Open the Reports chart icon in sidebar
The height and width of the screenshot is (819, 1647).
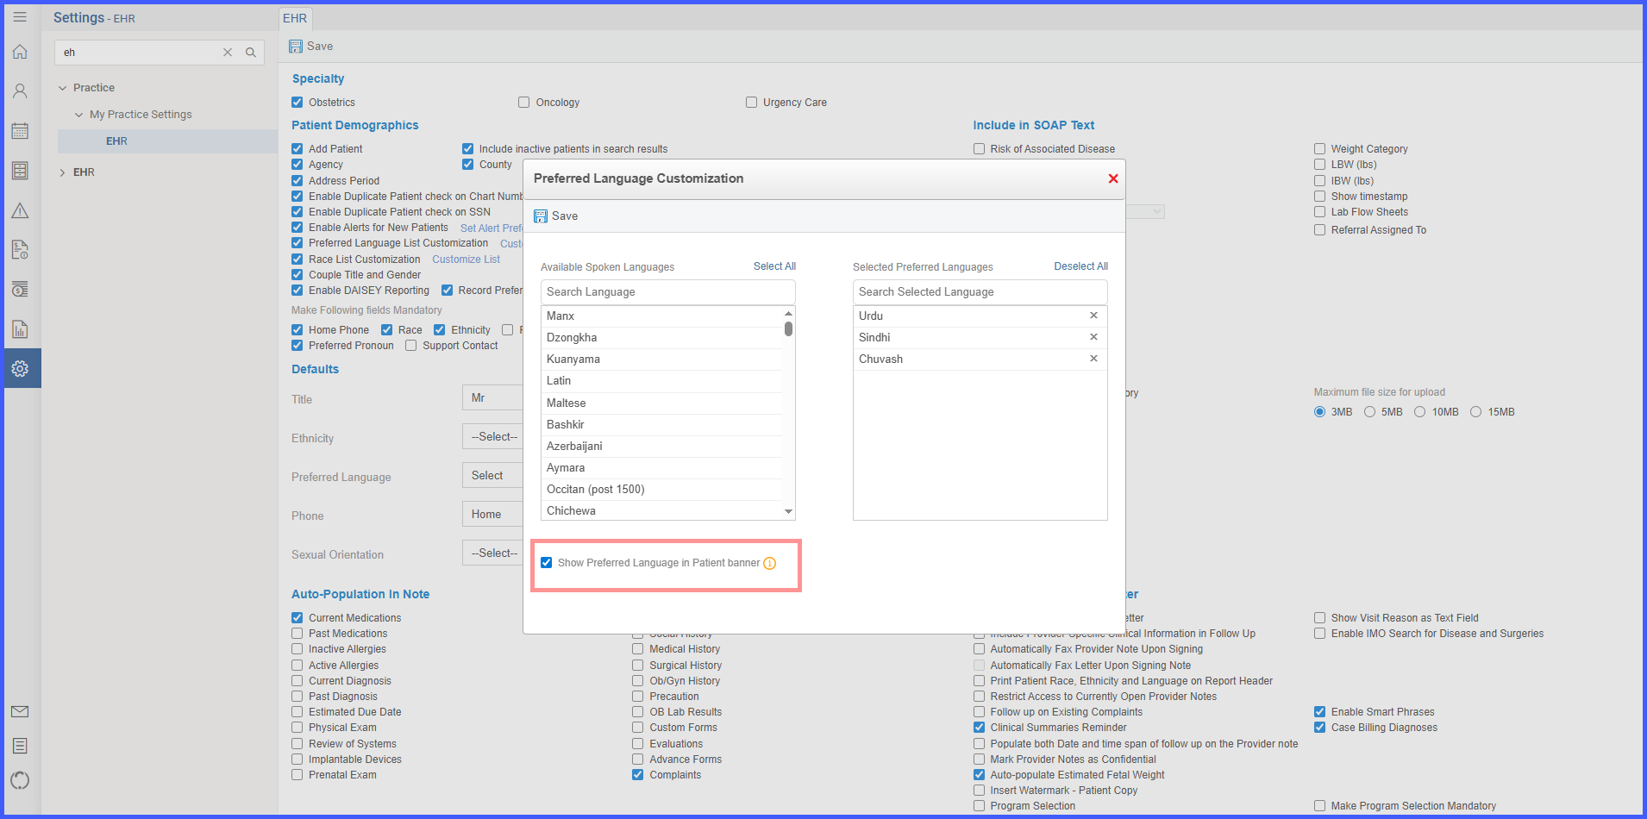tap(20, 329)
